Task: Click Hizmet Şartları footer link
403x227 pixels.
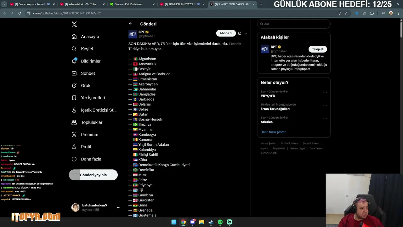Action: point(268,143)
